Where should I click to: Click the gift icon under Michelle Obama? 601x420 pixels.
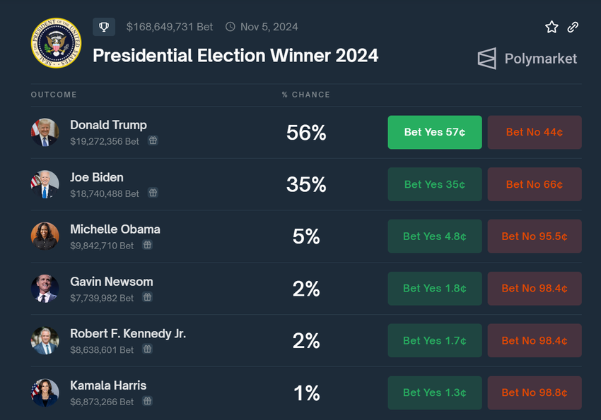147,246
